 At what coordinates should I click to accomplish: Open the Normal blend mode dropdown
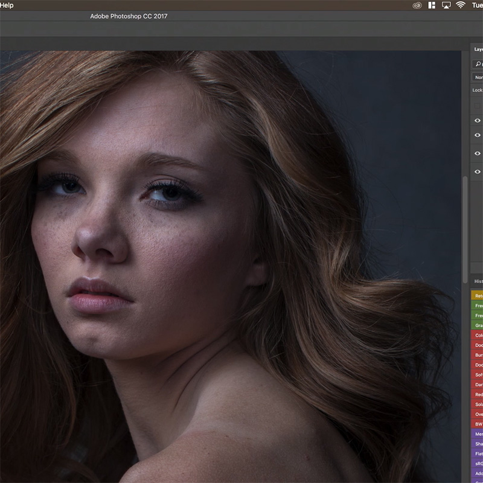point(478,77)
